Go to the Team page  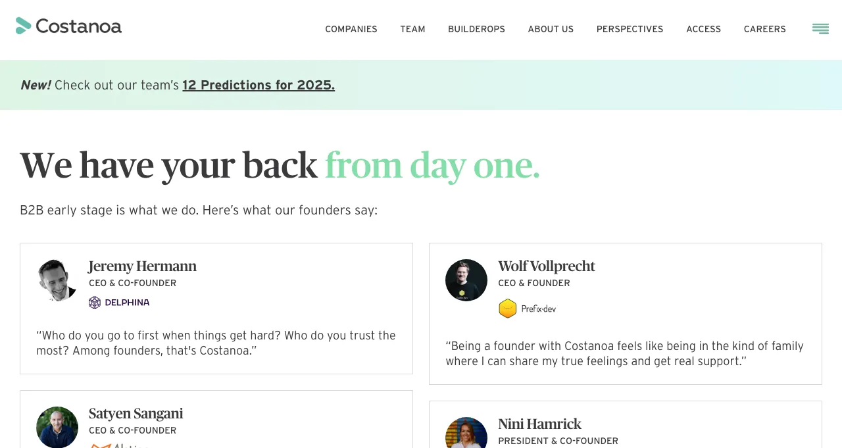click(412, 29)
